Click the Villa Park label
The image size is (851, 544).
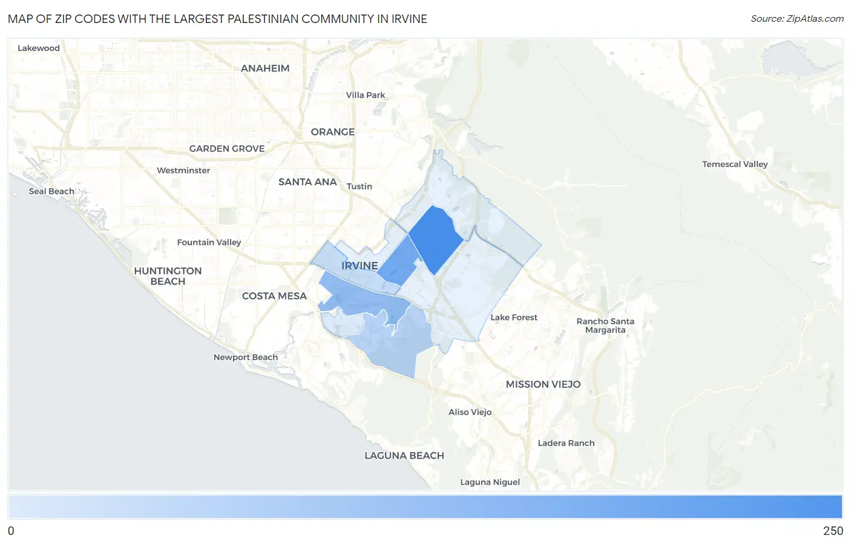pos(366,95)
